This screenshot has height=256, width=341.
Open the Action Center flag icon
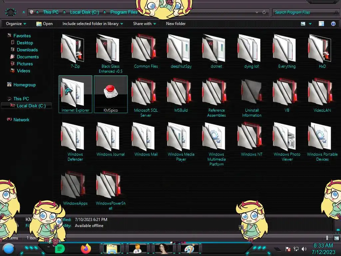(x=288, y=249)
